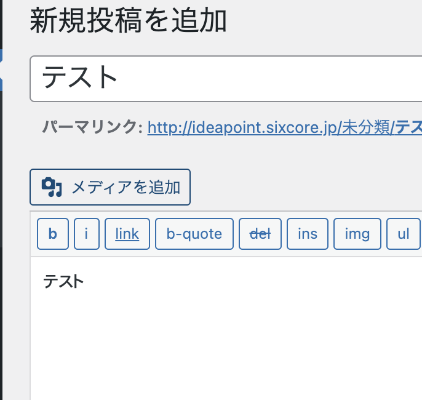The image size is (422, 400).
Task: Place cursor after 'テスト' in the editor body
Action: [84, 282]
